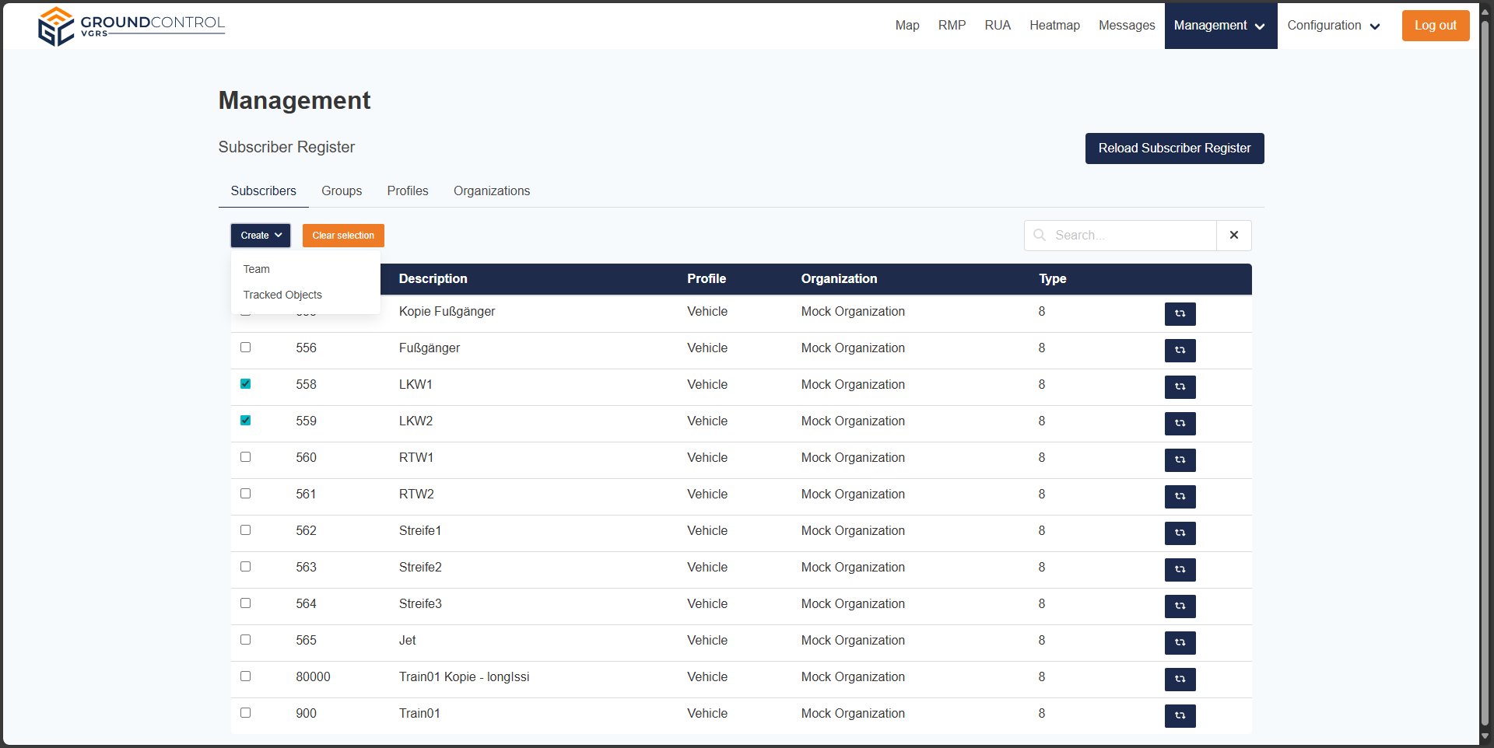Click the swap icon for Train01 row
The width and height of the screenshot is (1494, 748).
tap(1180, 715)
